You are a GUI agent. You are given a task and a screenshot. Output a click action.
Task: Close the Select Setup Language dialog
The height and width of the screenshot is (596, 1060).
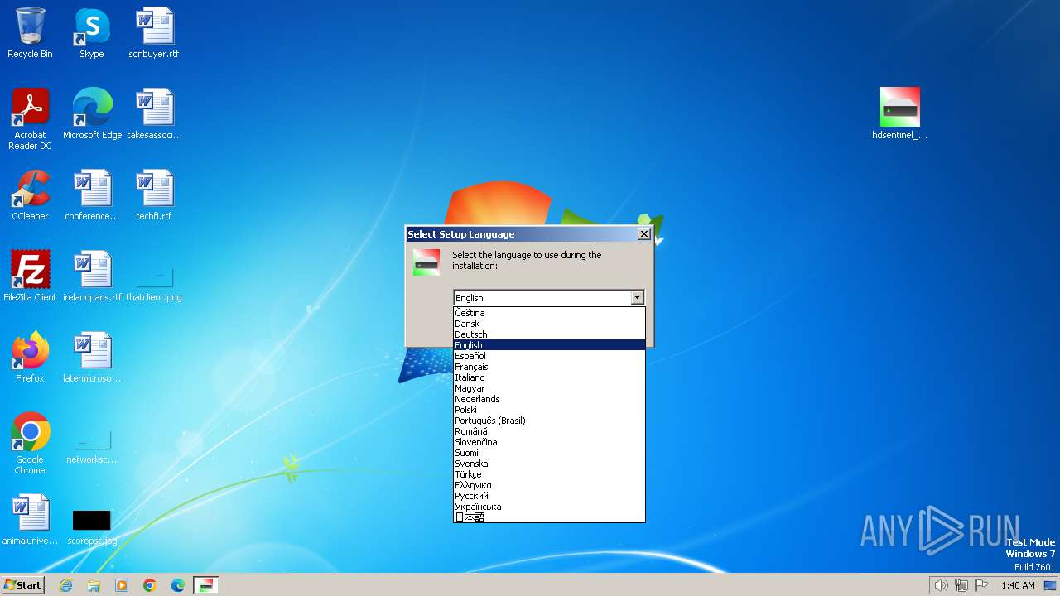643,234
